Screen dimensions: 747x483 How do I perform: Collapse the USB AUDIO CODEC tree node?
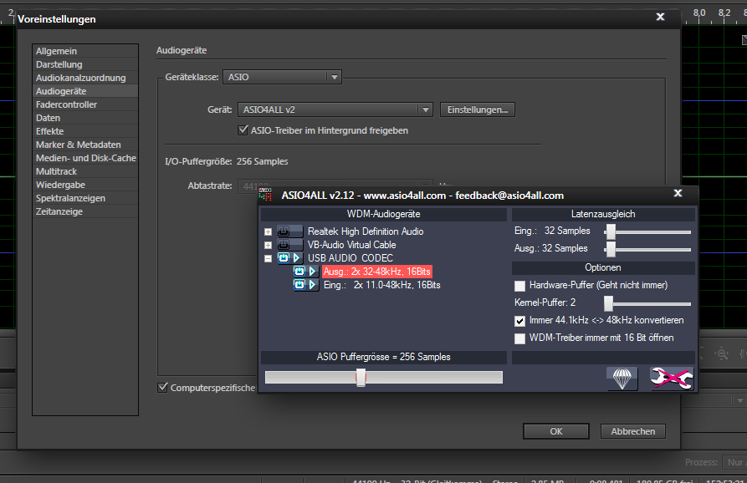coord(269,258)
